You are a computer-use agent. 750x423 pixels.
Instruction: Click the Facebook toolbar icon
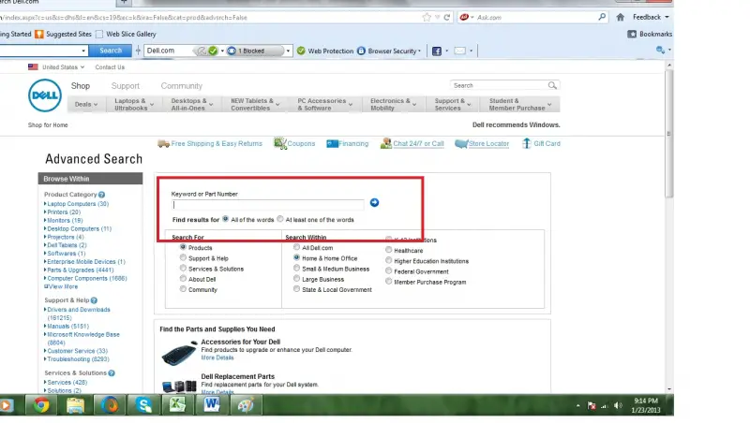437,51
